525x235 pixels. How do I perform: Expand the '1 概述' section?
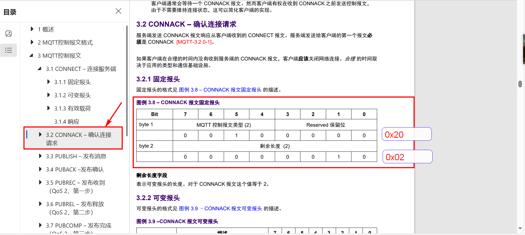(32, 29)
